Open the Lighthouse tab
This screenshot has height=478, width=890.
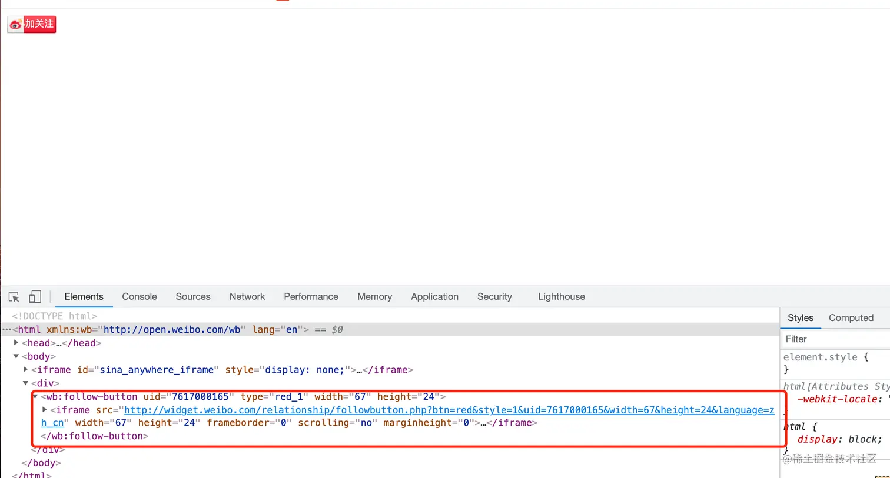point(562,297)
